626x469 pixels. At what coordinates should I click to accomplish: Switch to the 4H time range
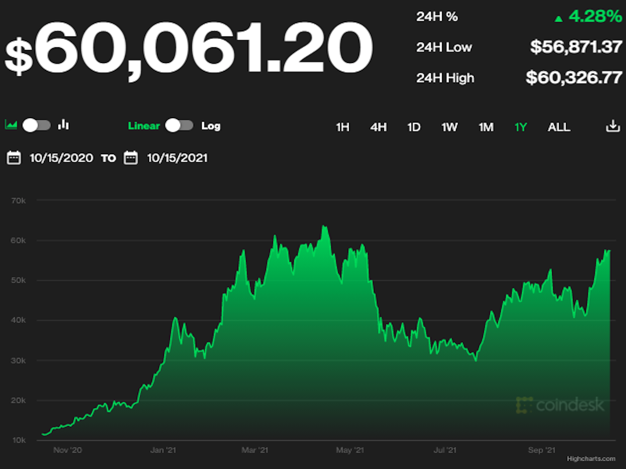click(378, 127)
